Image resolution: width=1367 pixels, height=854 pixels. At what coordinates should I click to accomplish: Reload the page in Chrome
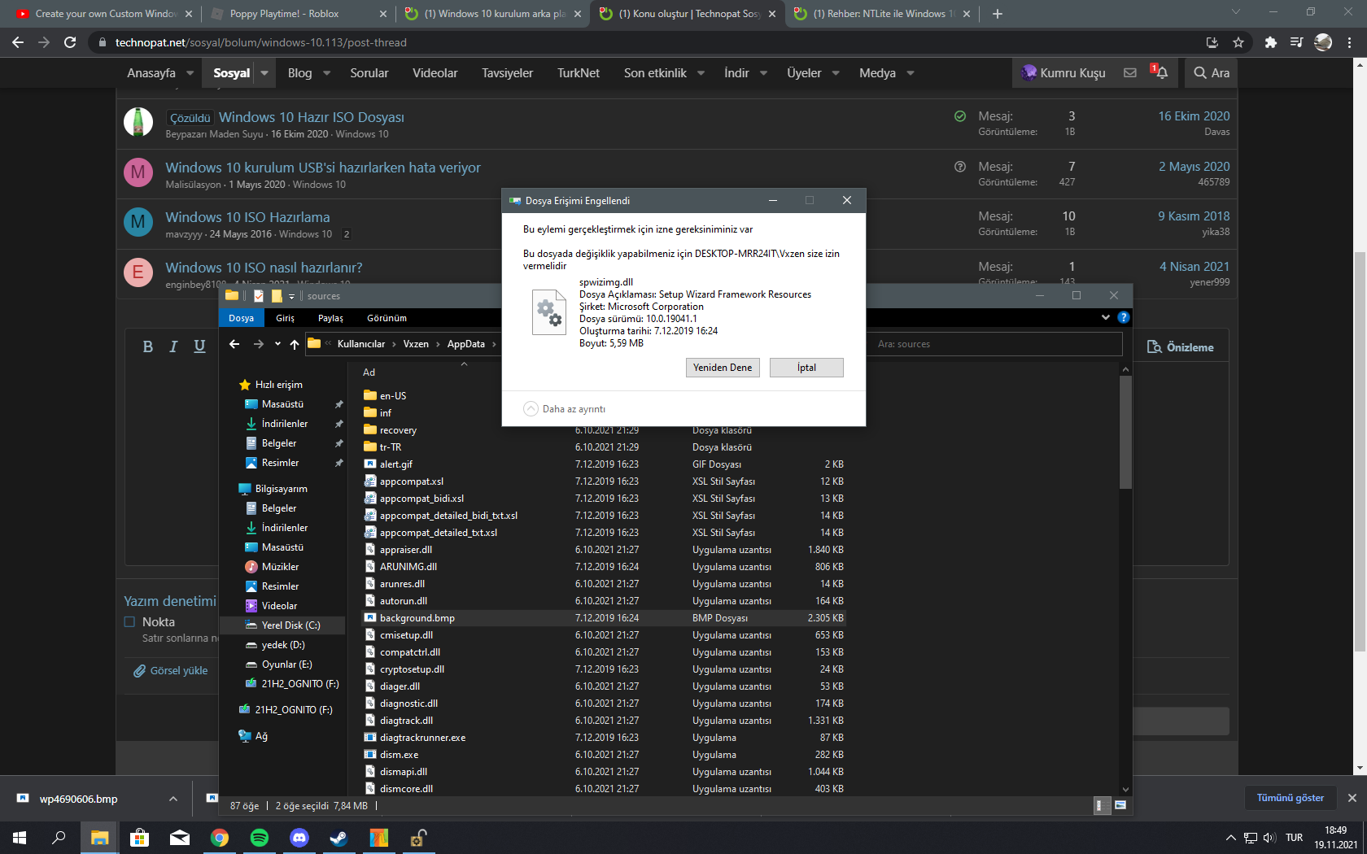click(x=70, y=42)
